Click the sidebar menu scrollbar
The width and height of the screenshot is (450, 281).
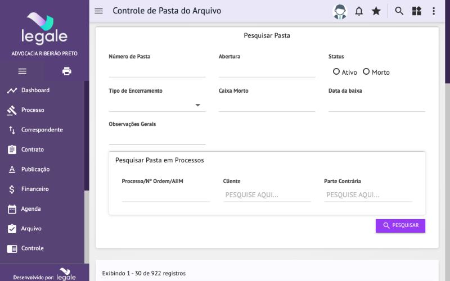(87, 135)
